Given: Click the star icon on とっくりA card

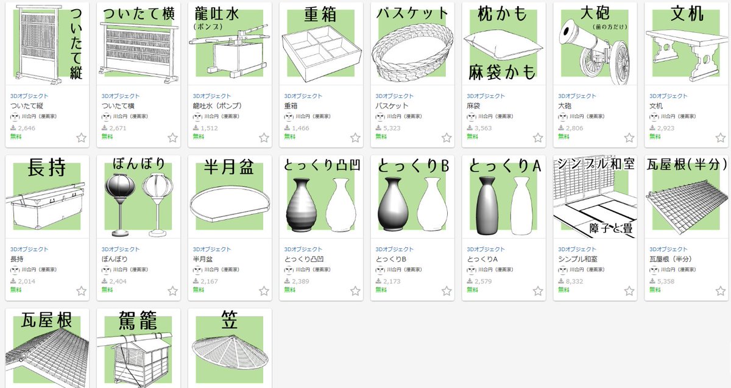Looking at the screenshot, I should point(538,291).
